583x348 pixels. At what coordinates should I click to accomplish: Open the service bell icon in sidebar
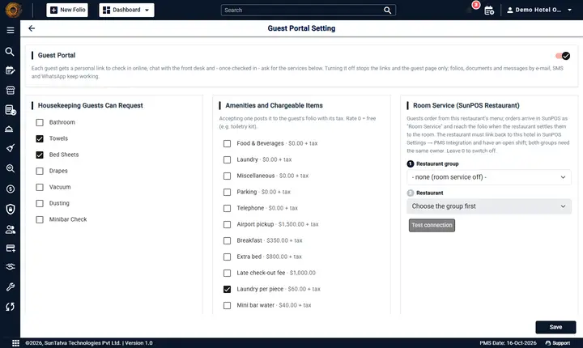tap(9, 129)
